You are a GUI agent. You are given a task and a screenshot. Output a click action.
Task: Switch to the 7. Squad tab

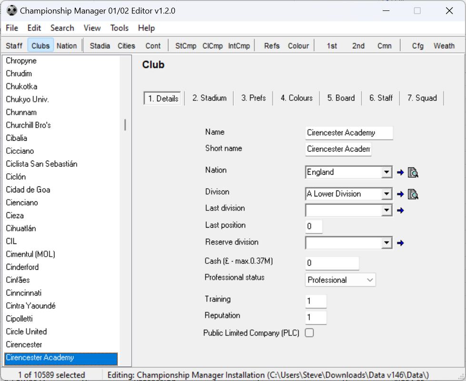click(x=422, y=98)
